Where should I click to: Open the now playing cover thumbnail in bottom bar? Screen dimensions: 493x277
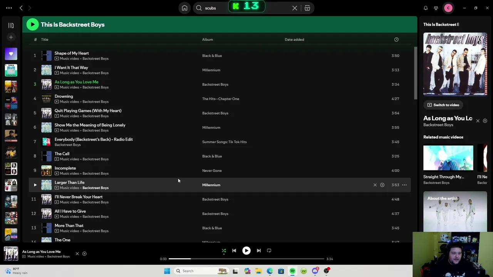11,254
